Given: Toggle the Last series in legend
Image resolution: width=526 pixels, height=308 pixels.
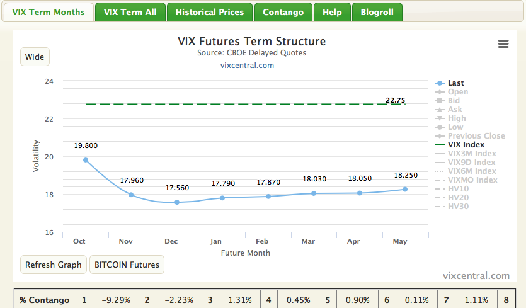Looking at the screenshot, I should tap(455, 83).
